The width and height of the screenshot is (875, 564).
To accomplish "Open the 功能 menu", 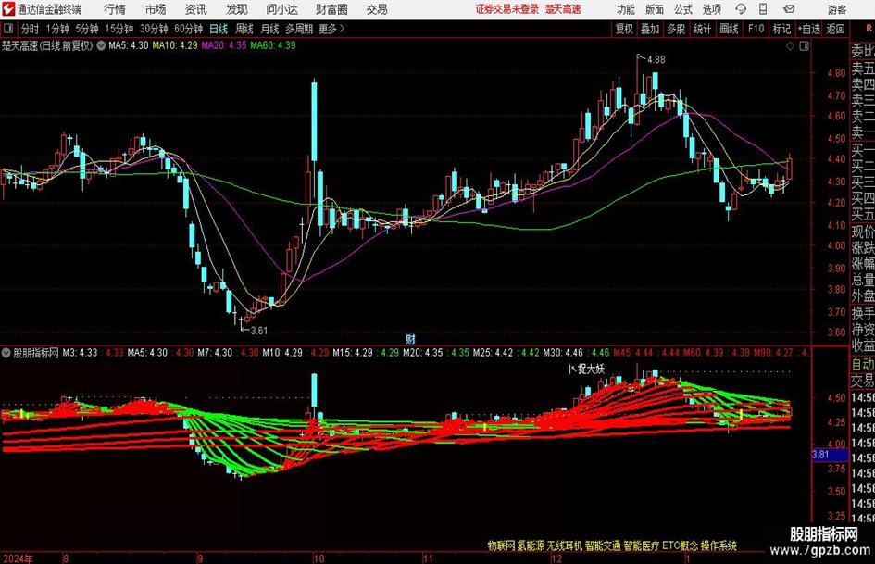I will [626, 9].
